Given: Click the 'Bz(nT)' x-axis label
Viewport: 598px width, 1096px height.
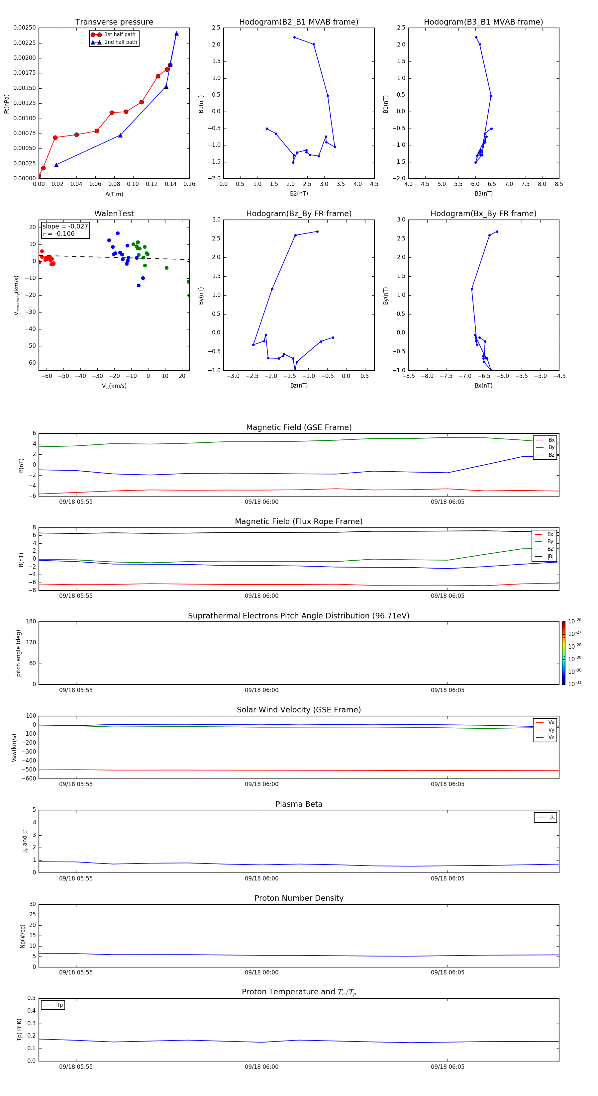Looking at the screenshot, I should pyautogui.click(x=299, y=386).
